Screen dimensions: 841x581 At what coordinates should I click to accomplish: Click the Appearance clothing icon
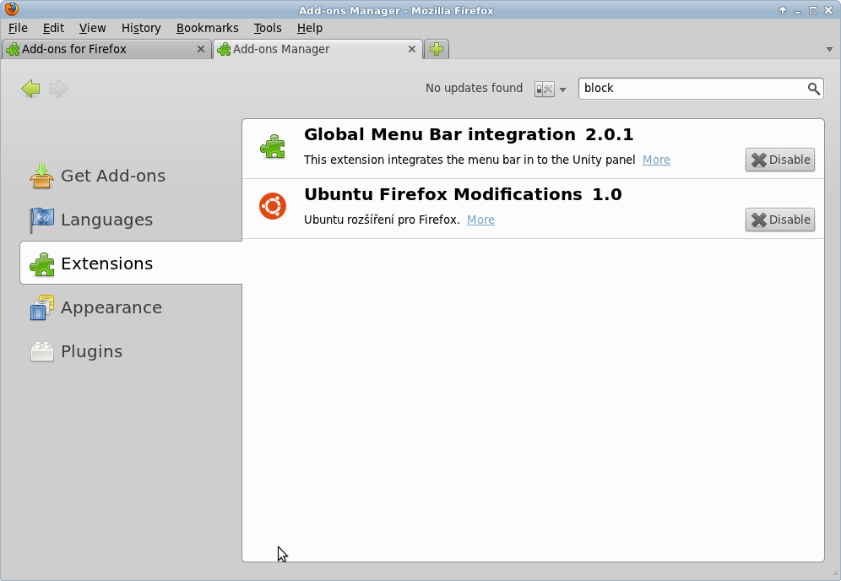click(42, 307)
